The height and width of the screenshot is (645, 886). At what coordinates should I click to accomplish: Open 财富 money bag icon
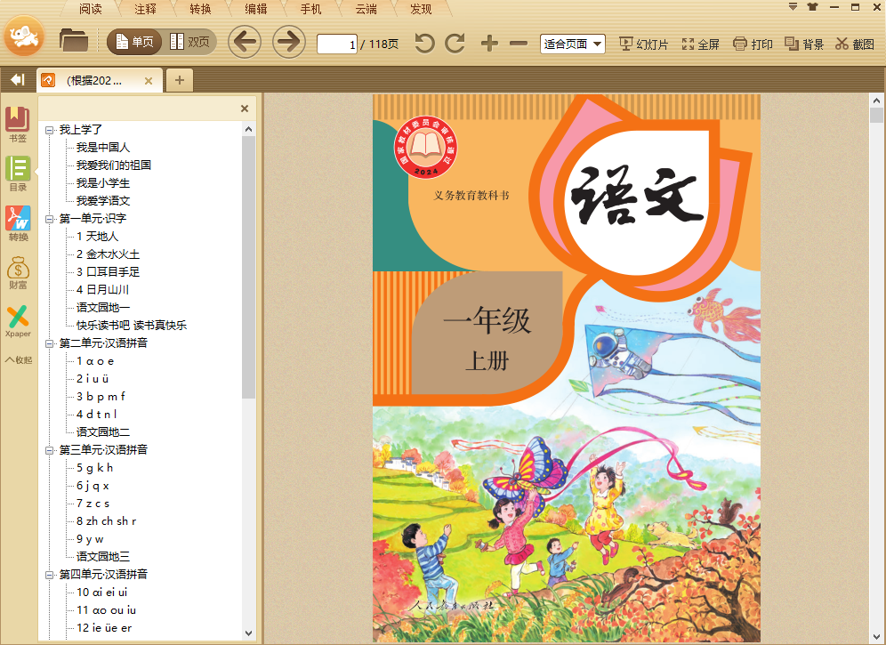18,272
